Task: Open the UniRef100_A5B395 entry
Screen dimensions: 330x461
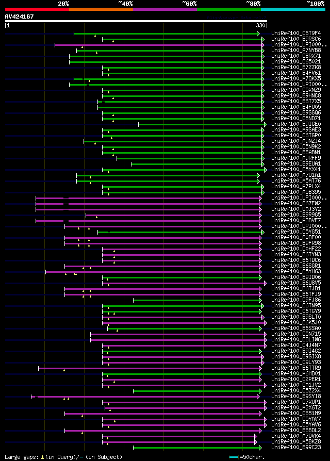Action: (296, 192)
